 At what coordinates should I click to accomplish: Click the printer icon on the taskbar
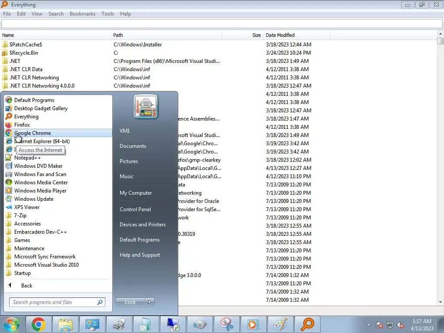(119, 324)
